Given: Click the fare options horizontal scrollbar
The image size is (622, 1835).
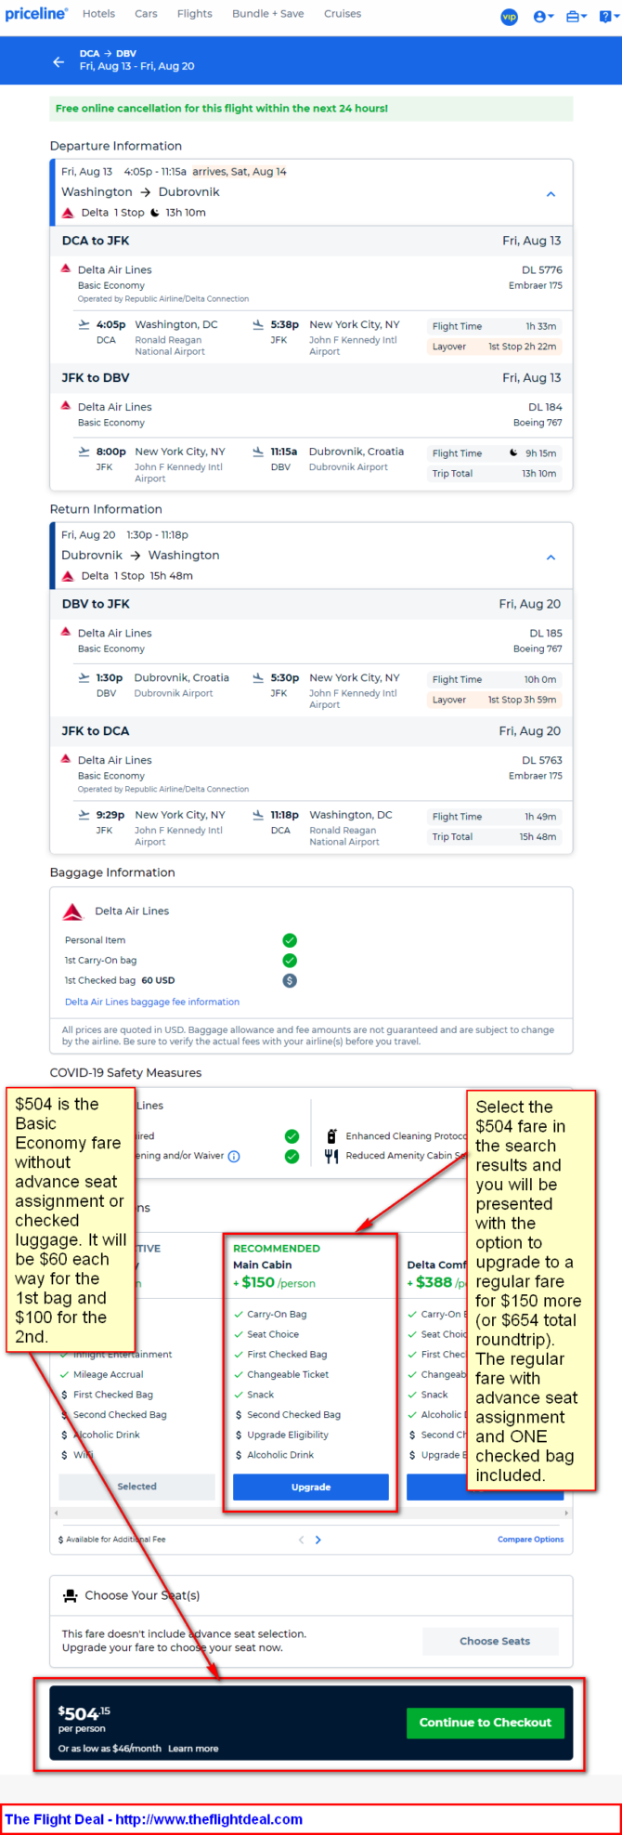Looking at the screenshot, I should [x=311, y=1514].
